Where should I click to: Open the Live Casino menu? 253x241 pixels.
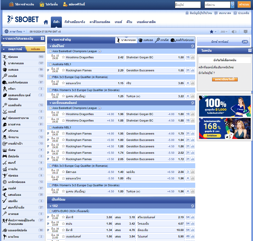point(100,22)
